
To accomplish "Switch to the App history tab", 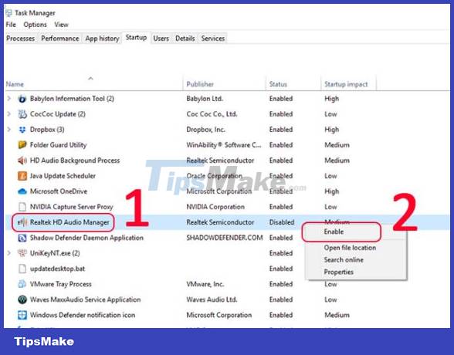I will [102, 39].
